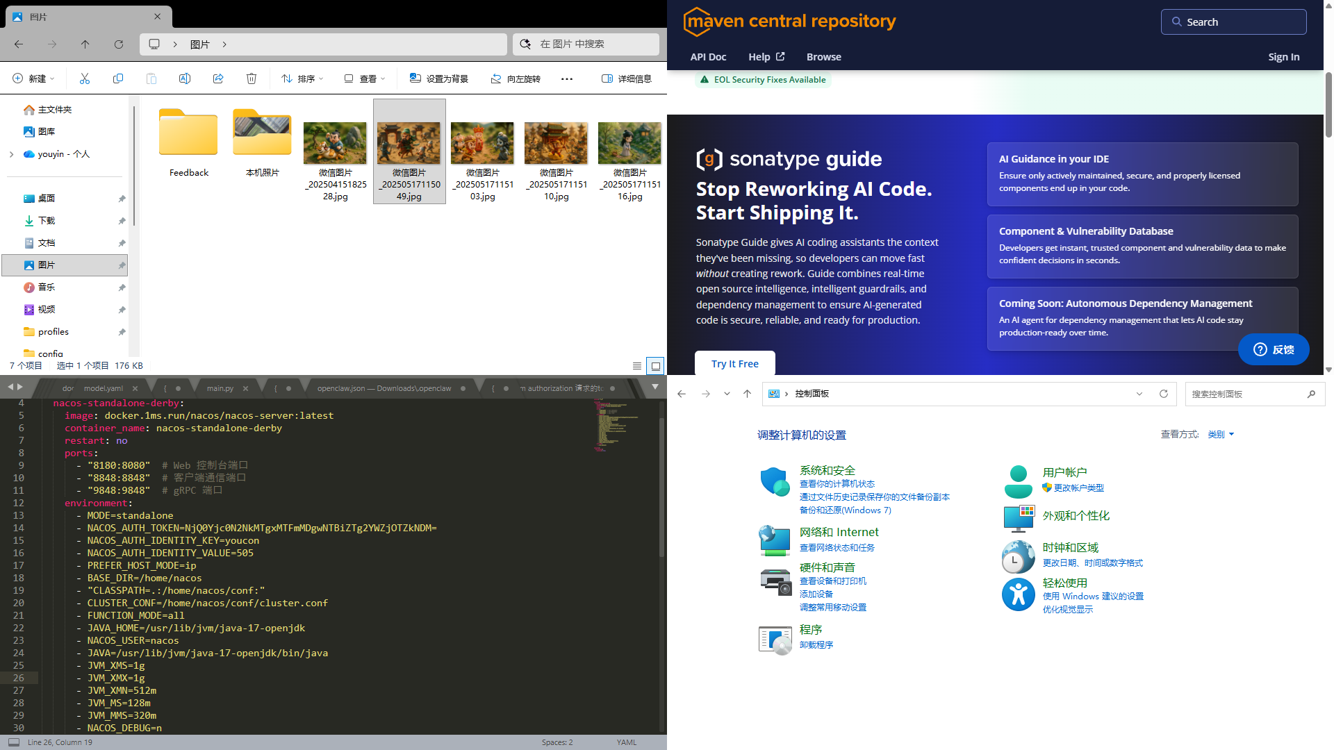Open API Doc menu on Maven Central
1334x750 pixels.
coord(708,57)
